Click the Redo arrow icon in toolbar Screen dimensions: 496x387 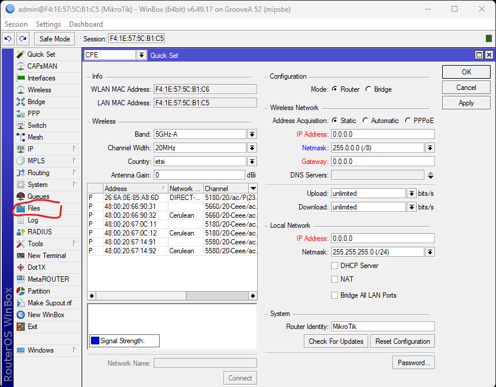22,38
